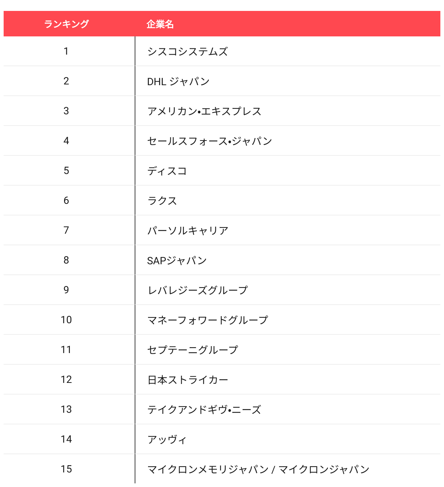Click ranking number 10 cell
The image size is (444, 487).
click(x=66, y=320)
